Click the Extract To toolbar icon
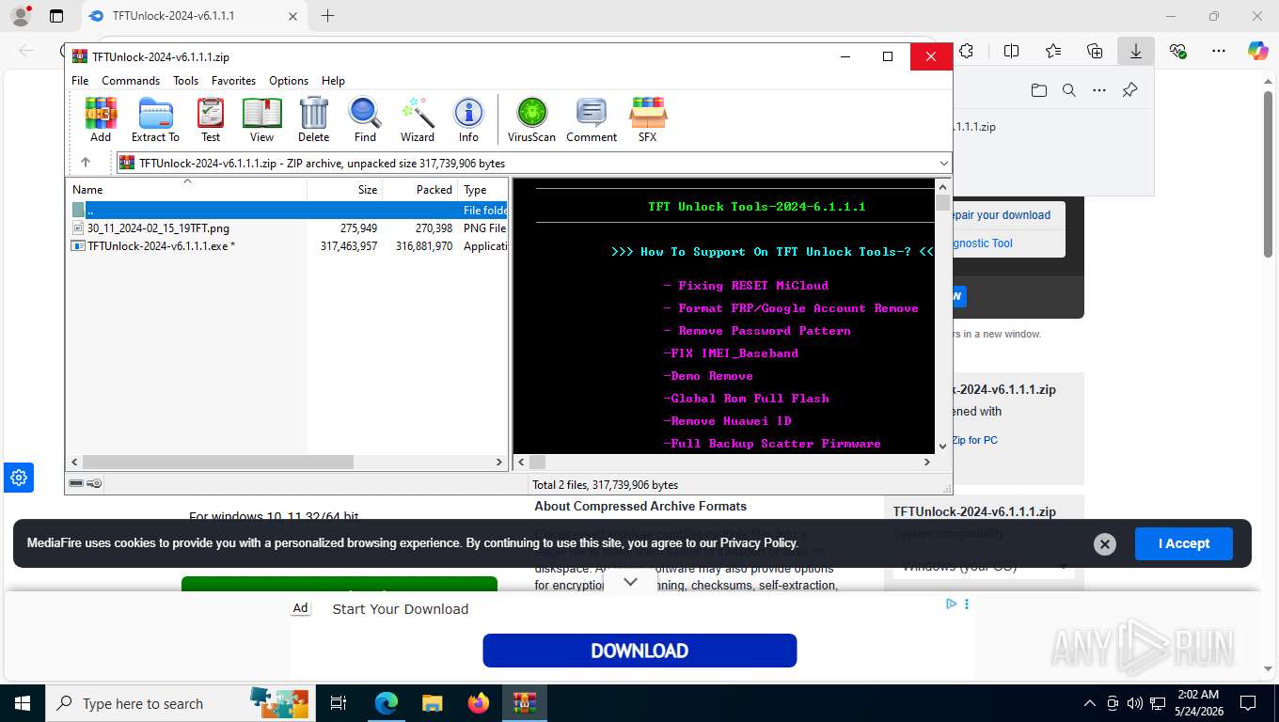 pyautogui.click(x=155, y=119)
